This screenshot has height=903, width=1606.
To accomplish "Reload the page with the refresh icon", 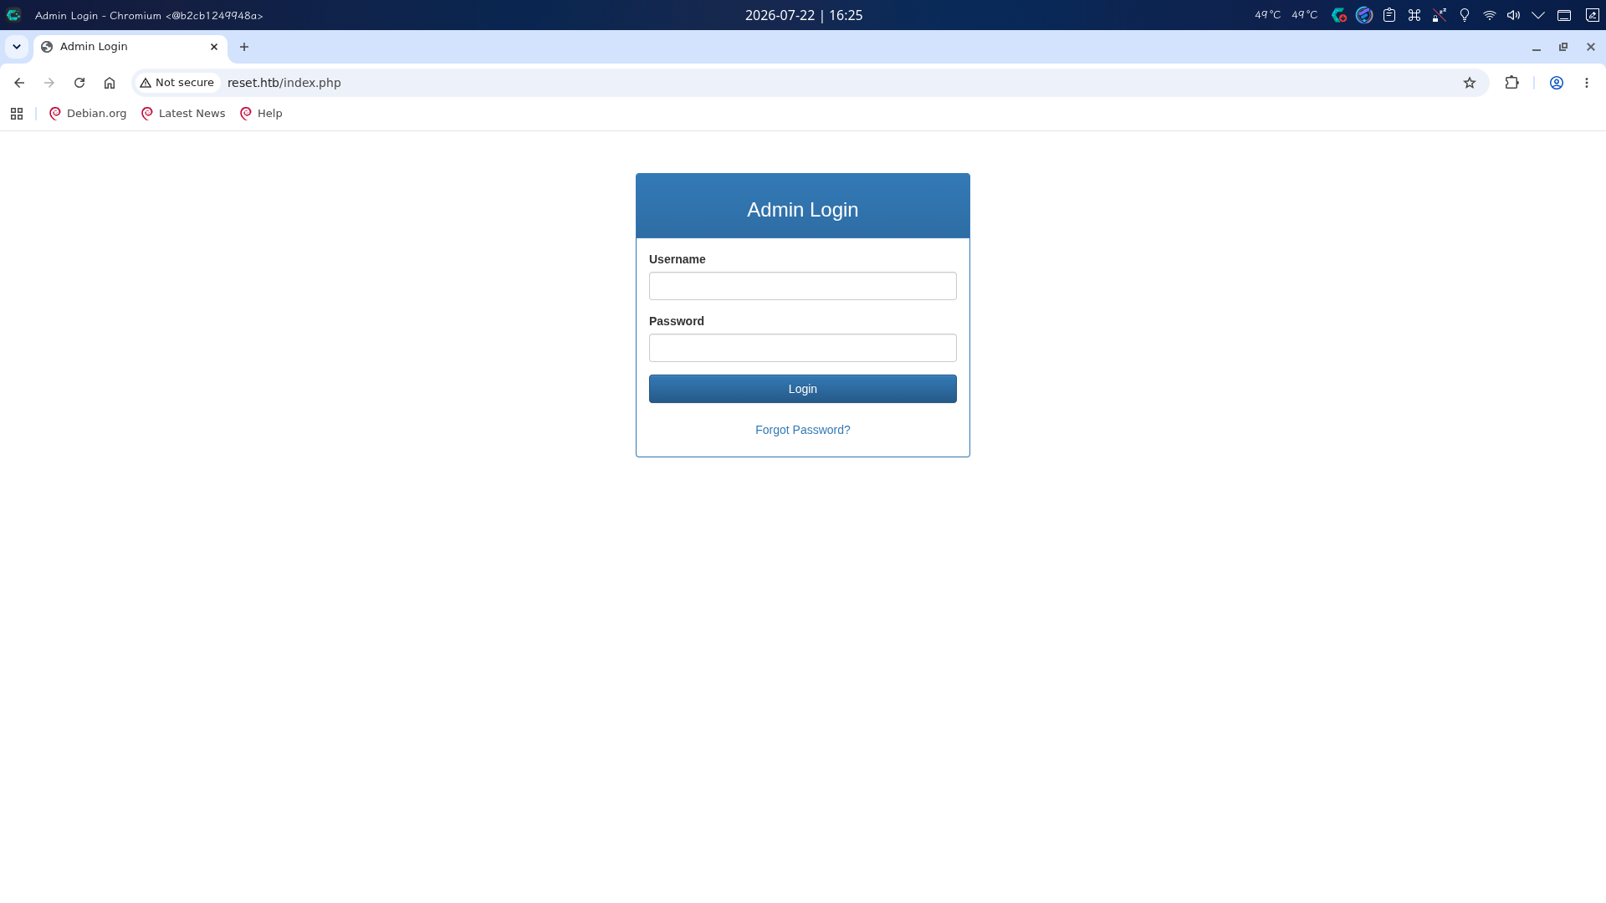I will [x=79, y=83].
